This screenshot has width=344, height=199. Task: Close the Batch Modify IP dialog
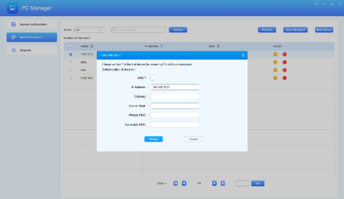[x=243, y=55]
